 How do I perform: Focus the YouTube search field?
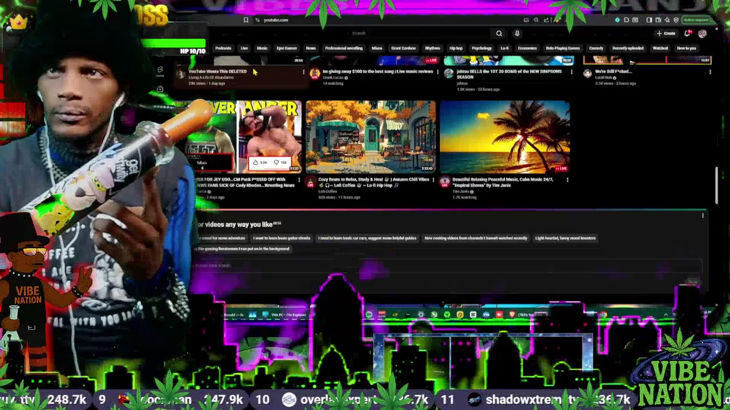419,34
